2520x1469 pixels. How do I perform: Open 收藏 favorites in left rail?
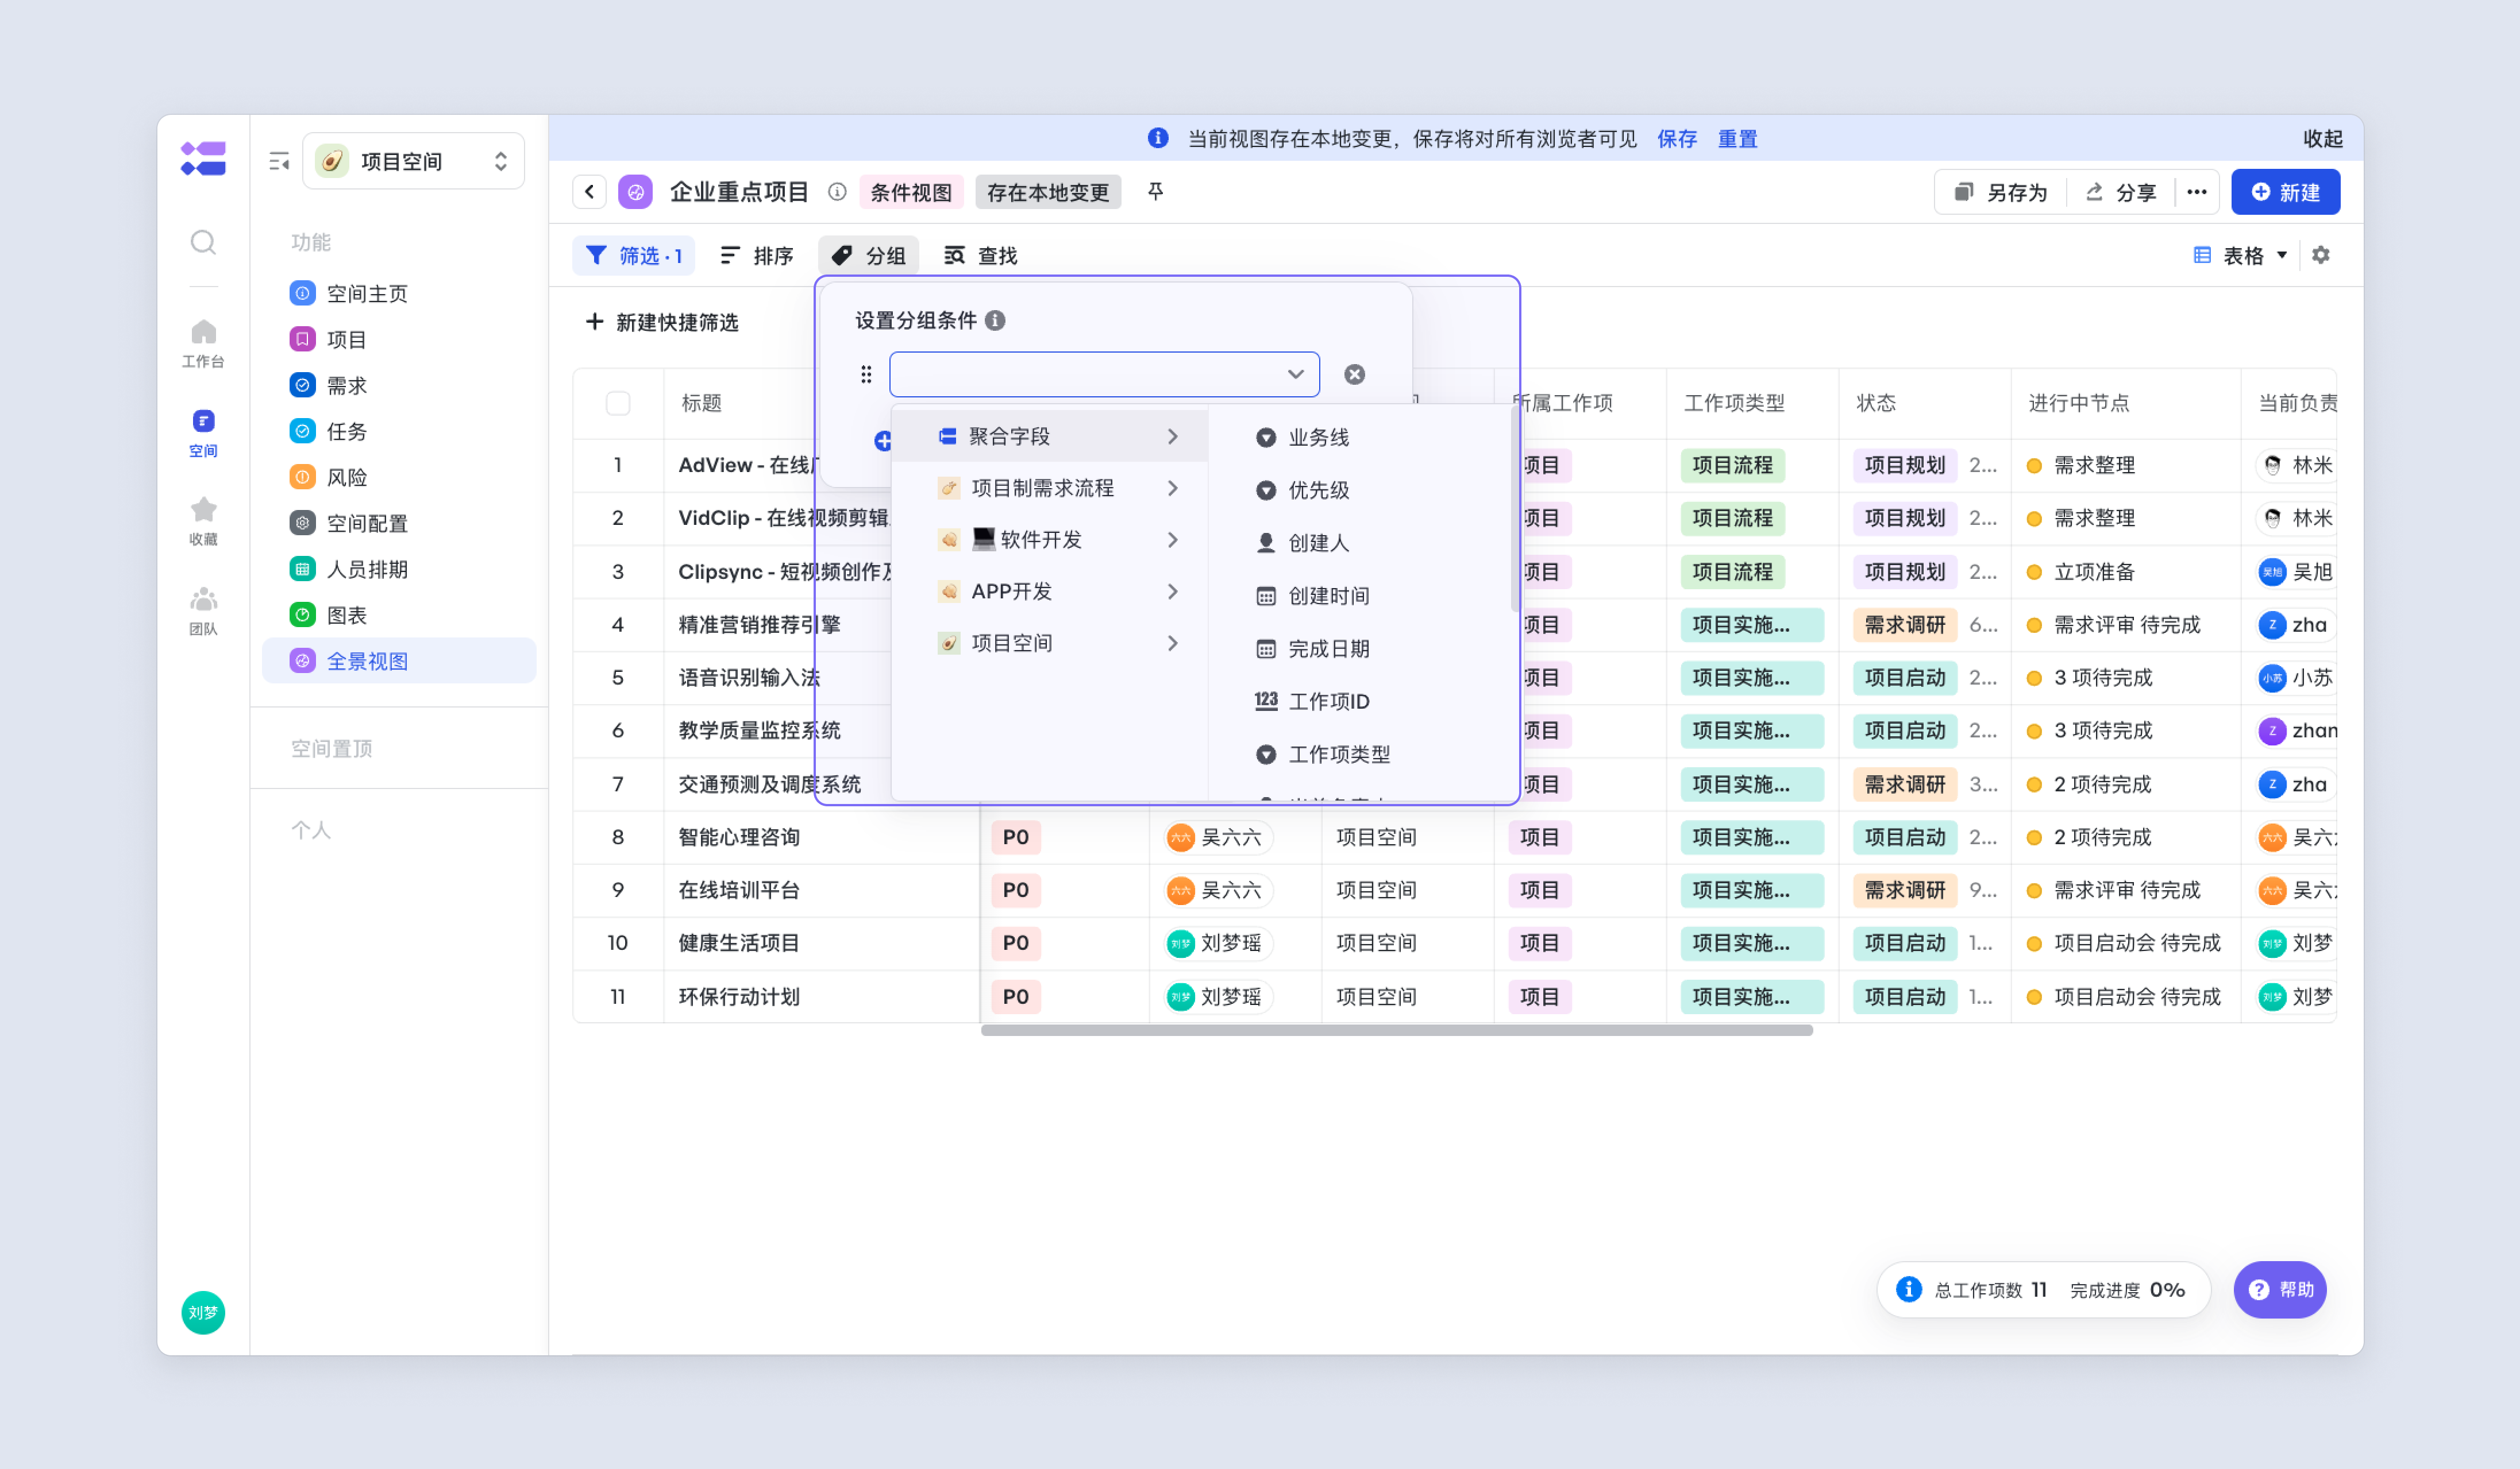coord(203,521)
